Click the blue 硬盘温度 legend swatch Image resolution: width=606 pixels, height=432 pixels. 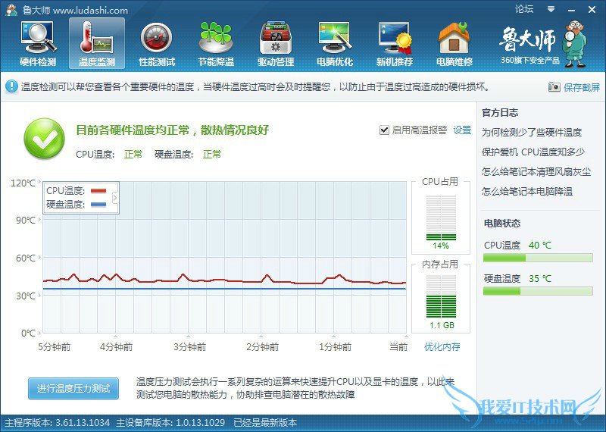[x=98, y=204]
